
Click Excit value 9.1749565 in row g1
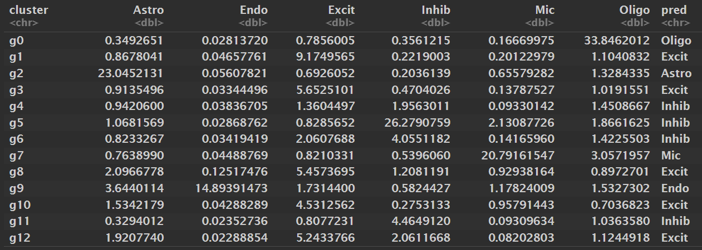[x=326, y=57]
